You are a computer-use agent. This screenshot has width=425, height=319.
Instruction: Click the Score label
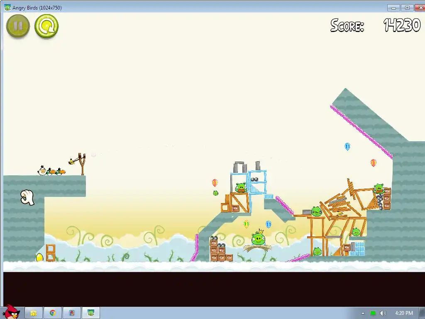tap(347, 26)
